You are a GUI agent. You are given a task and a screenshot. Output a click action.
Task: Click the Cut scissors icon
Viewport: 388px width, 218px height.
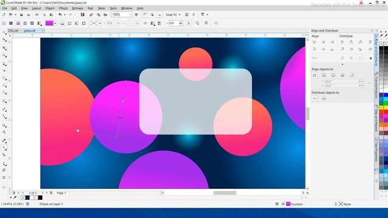coord(37,15)
